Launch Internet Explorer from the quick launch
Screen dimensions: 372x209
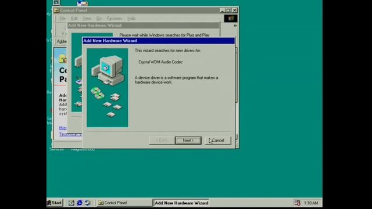[80, 203]
